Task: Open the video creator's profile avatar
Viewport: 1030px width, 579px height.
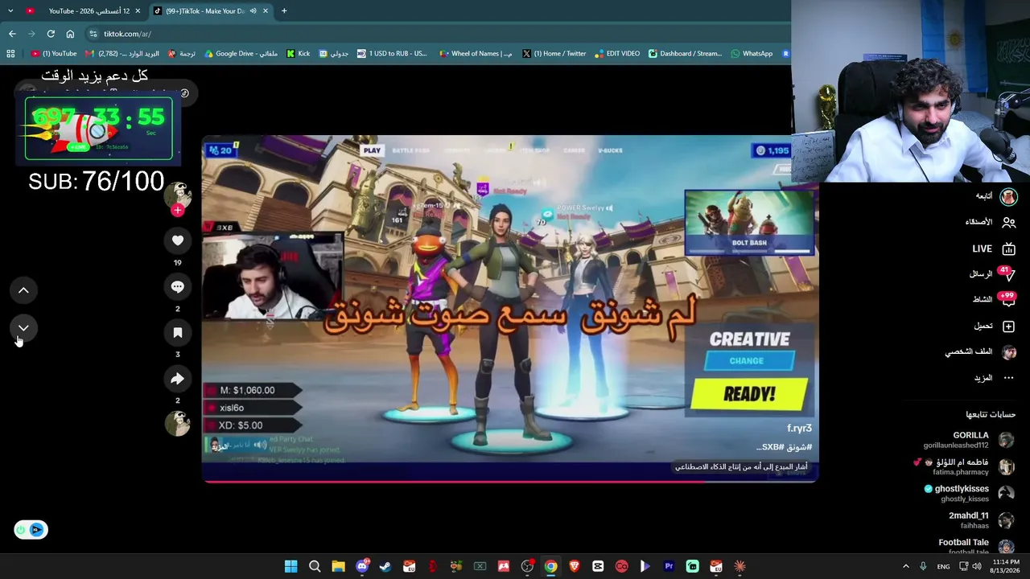Action: click(x=178, y=194)
